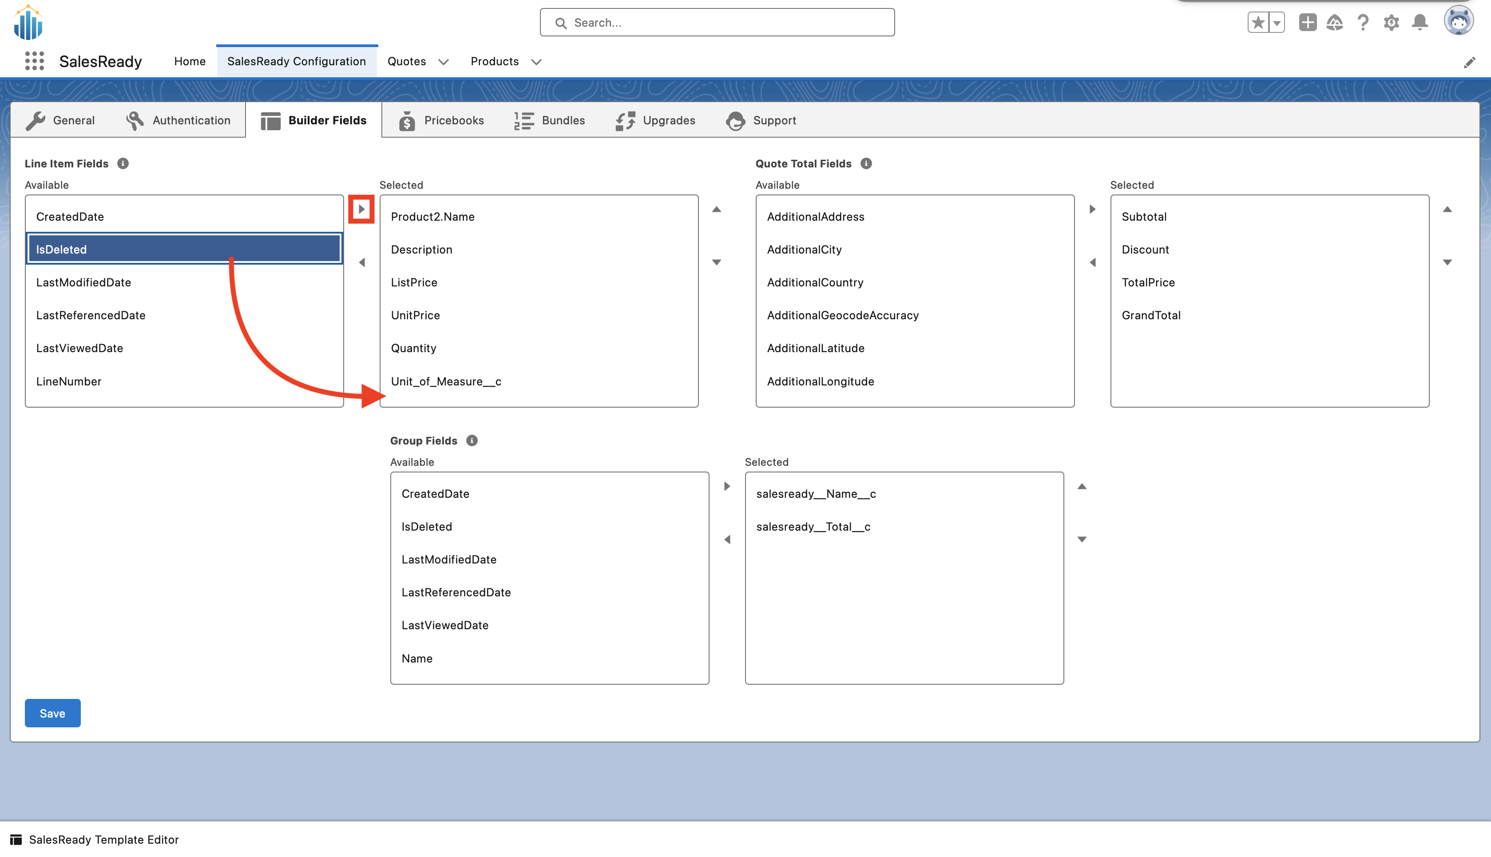Screen dimensions: 1491x857
Task: Click the global actions plus icon
Action: [1308, 22]
